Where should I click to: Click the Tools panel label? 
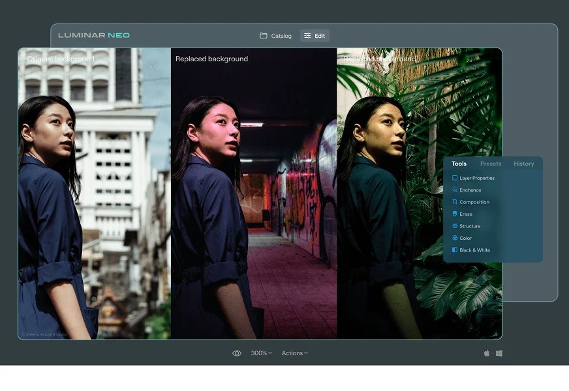click(459, 164)
